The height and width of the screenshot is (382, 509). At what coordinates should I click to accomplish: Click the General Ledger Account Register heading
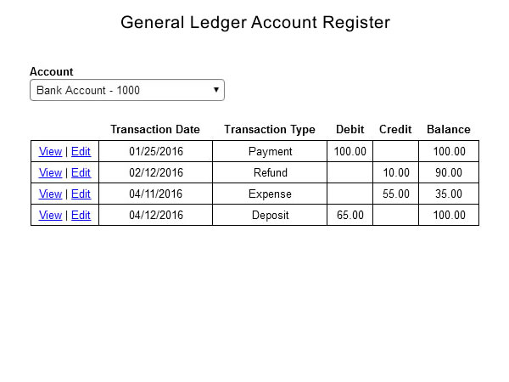(255, 23)
